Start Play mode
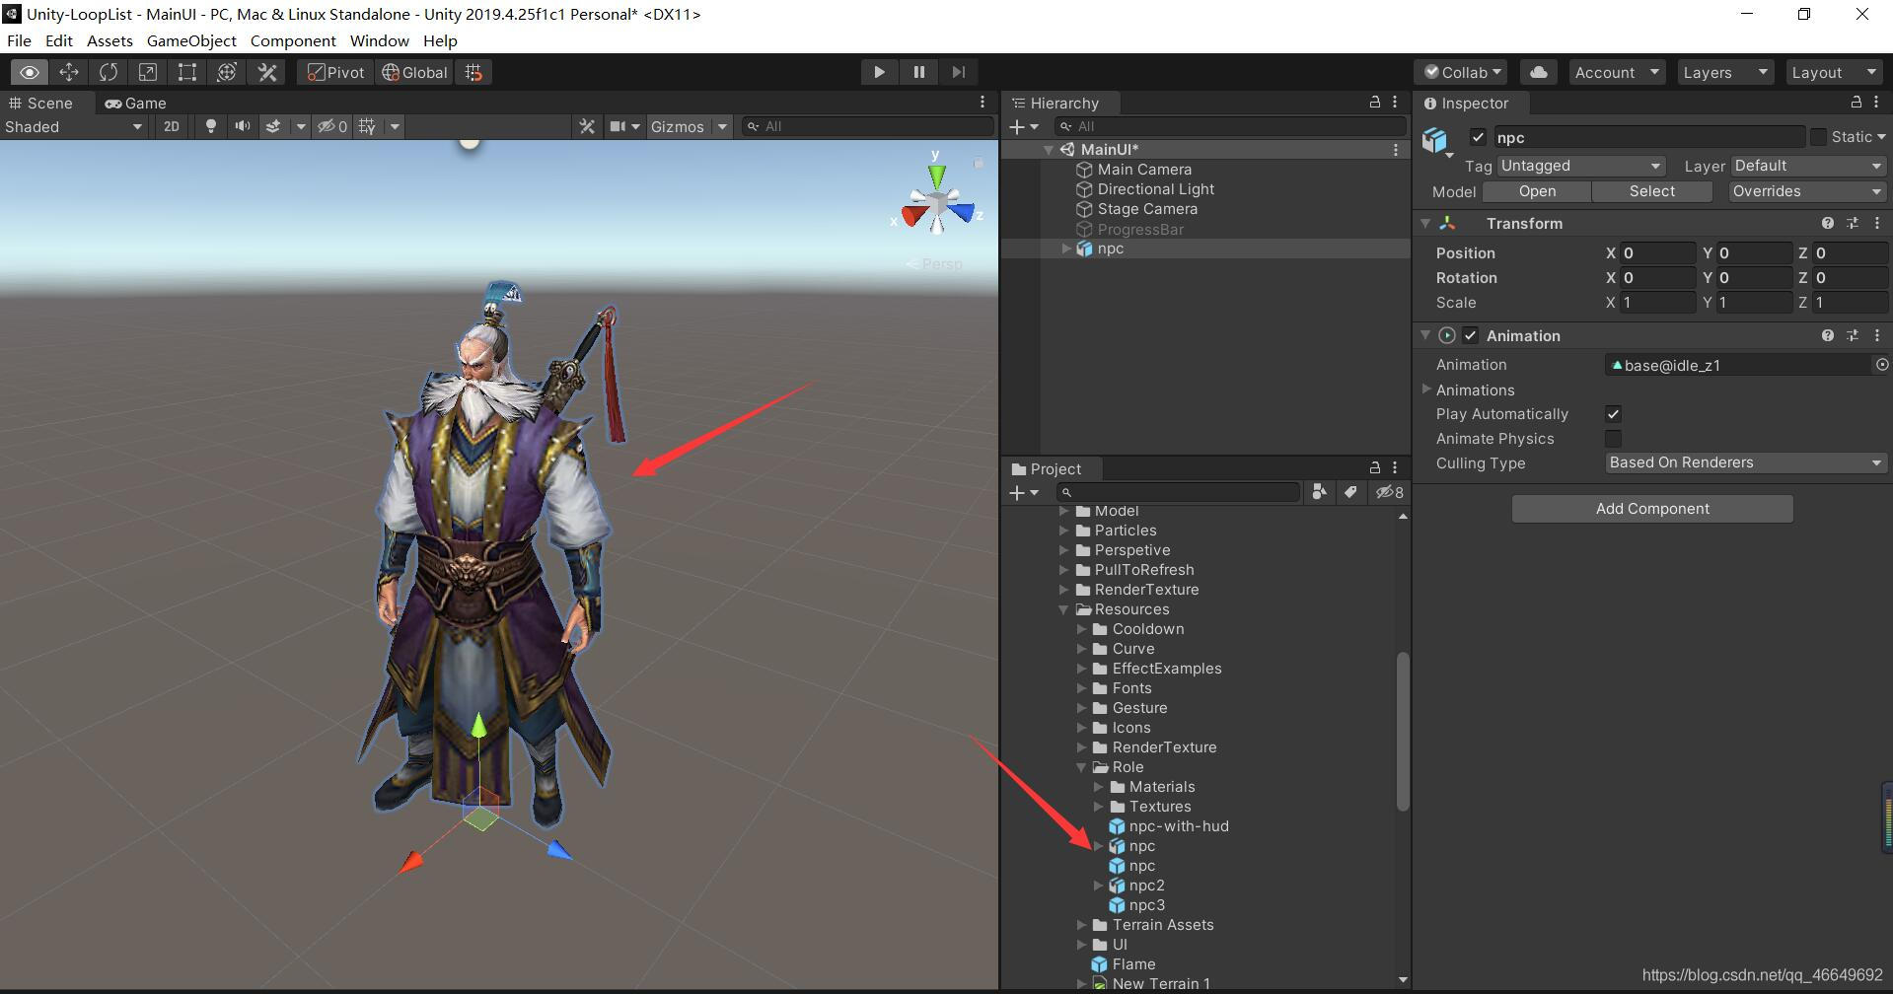Viewport: 1893px width, 994px height. coord(879,72)
